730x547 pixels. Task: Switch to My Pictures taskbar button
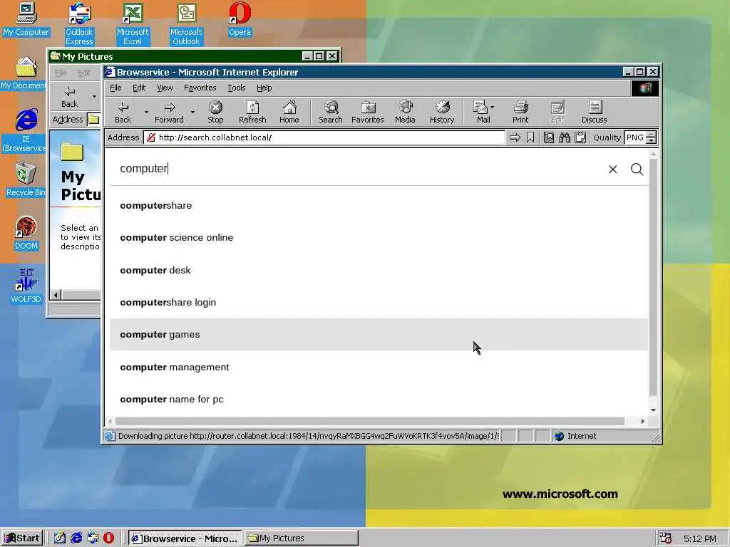(x=302, y=538)
